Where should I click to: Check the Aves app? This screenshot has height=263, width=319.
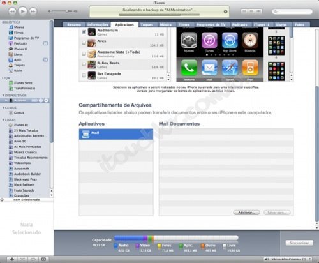pyautogui.click(x=84, y=43)
